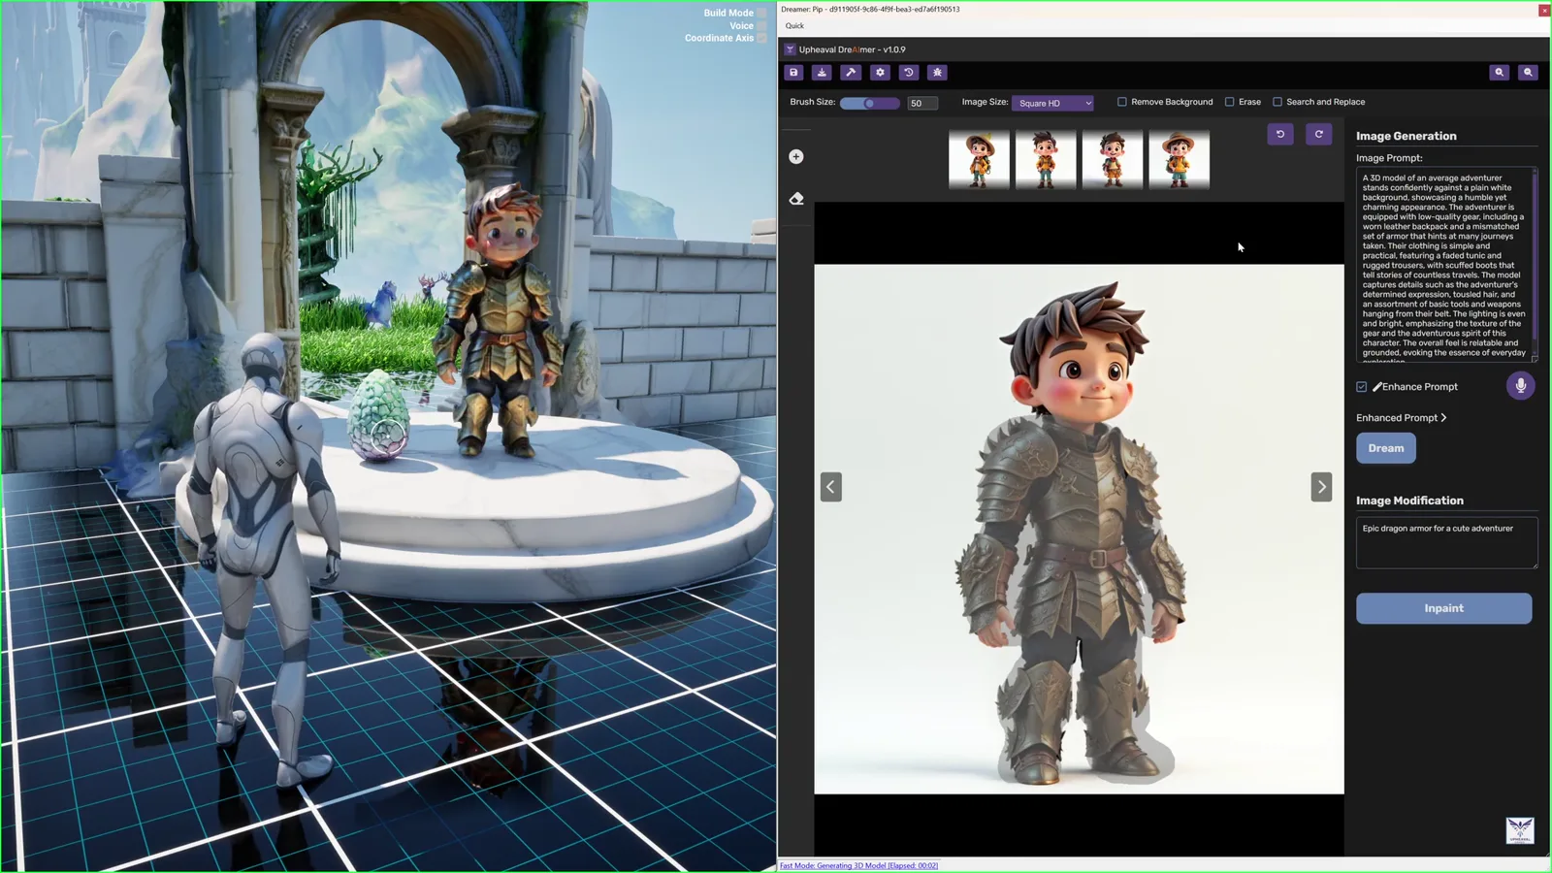Open settings via the gear icon
Image resolution: width=1552 pixels, height=873 pixels.
pos(880,73)
